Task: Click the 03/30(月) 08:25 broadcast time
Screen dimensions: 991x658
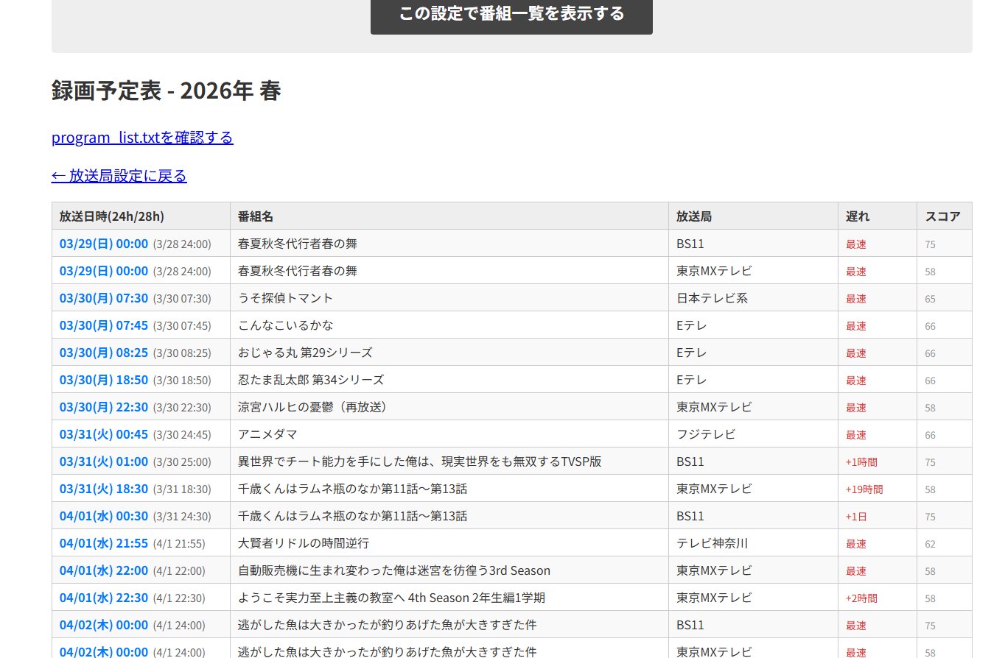Action: [104, 353]
